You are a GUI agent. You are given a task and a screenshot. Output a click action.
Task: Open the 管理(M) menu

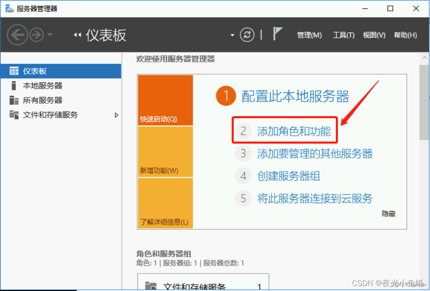tap(309, 35)
